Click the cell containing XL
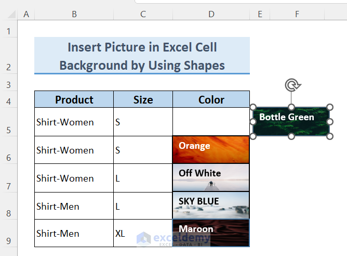Screen dimensions: 347x256 (x=143, y=234)
